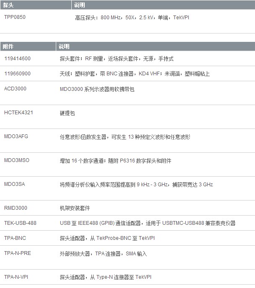The height and width of the screenshot is (288, 255).
Task: Select part number 119414600
Action: [17, 59]
